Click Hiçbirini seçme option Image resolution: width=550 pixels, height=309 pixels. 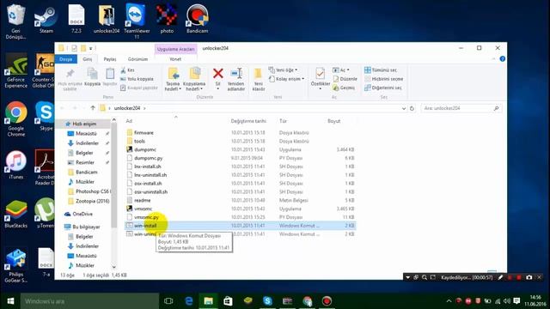pyautogui.click(x=384, y=79)
